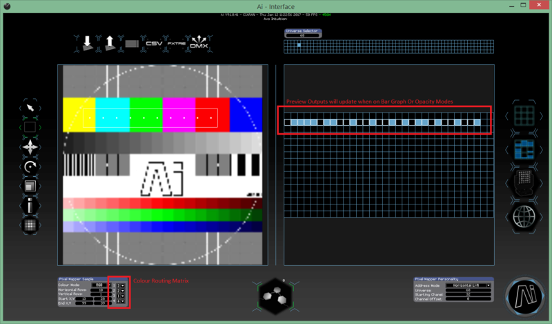Click the Horizontal Rows value field
The width and height of the screenshot is (552, 324).
point(101,290)
